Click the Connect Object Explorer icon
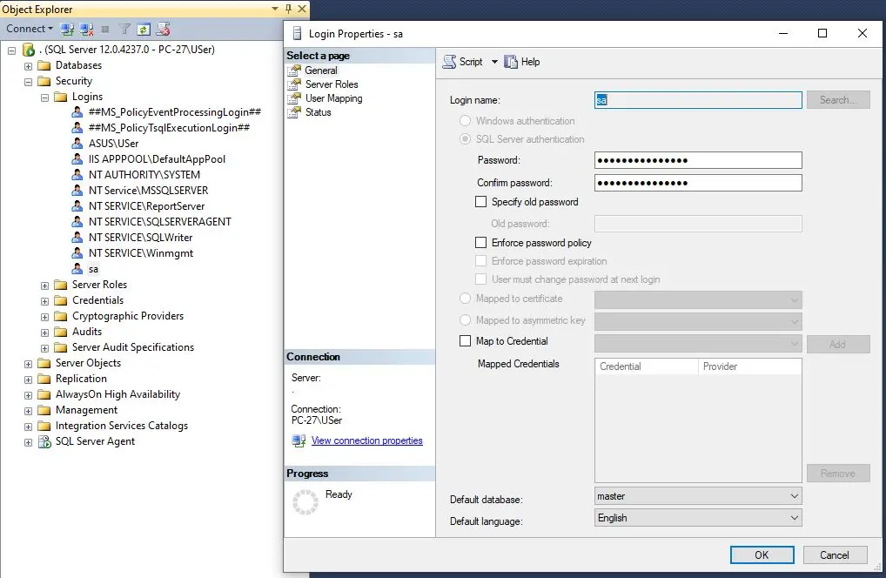 click(x=65, y=29)
